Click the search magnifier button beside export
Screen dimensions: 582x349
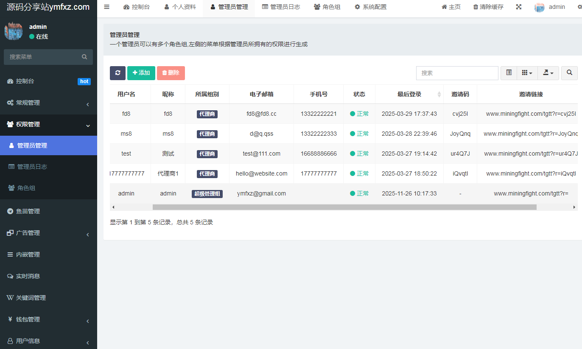[x=569, y=73]
